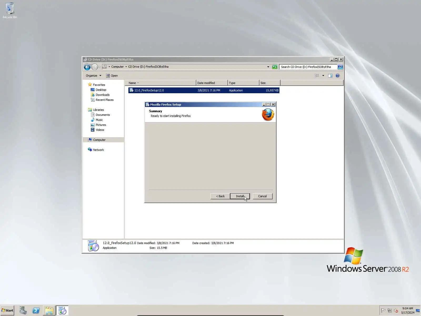Viewport: 421px width, 316px height.
Task: Open Recent Places in Favorites
Action: [x=104, y=100]
